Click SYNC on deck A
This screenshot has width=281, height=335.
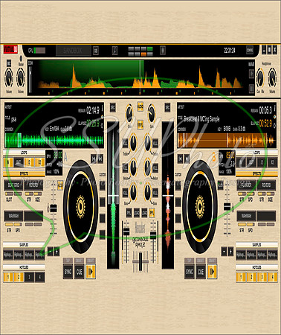pyautogui.click(x=68, y=272)
